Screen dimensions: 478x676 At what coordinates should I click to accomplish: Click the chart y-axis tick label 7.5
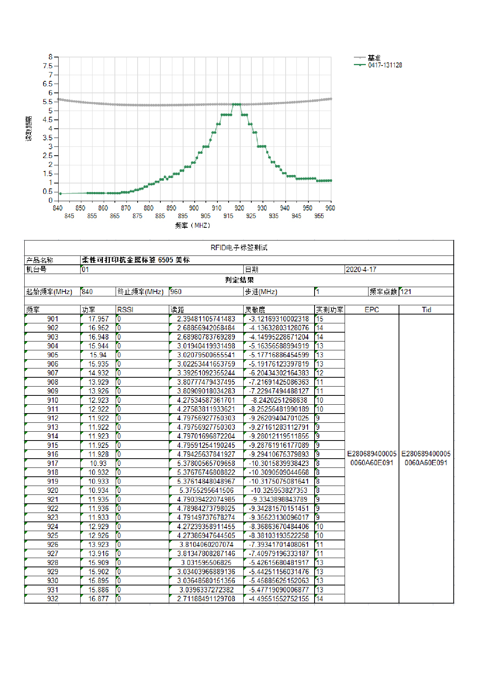pyautogui.click(x=47, y=66)
